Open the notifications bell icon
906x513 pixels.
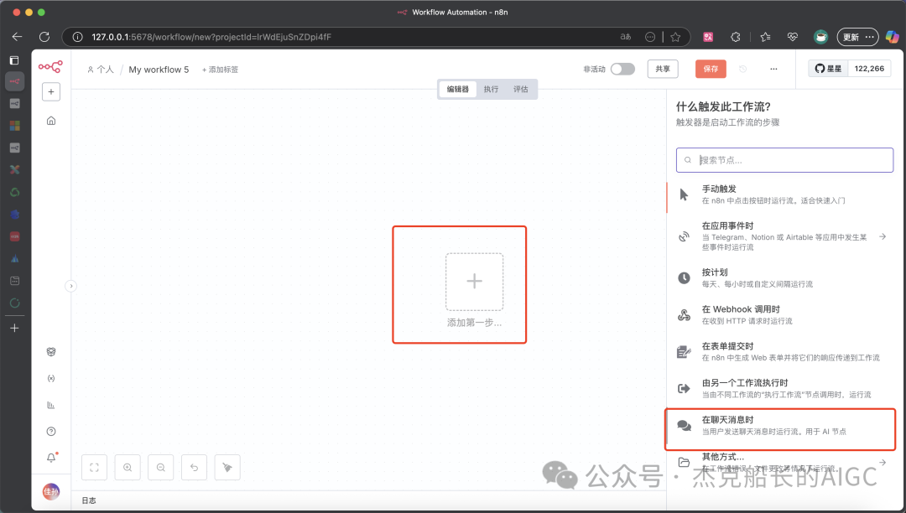(x=51, y=458)
